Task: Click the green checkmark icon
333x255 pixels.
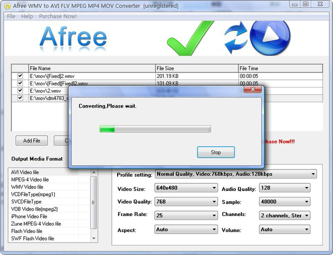Action: click(190, 38)
